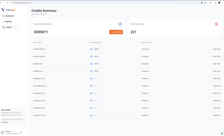Click the 221 credits used value

(133, 32)
